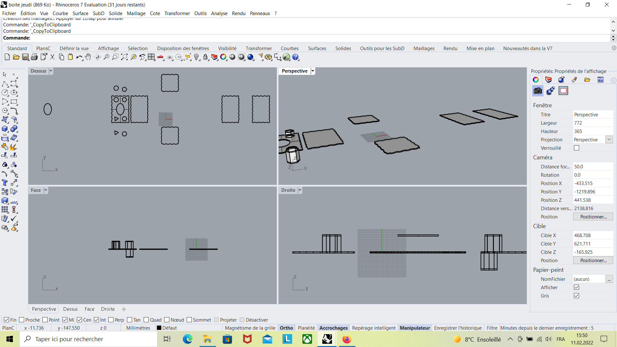The width and height of the screenshot is (617, 347).
Task: Select the Text object tool
Action: pos(5,182)
